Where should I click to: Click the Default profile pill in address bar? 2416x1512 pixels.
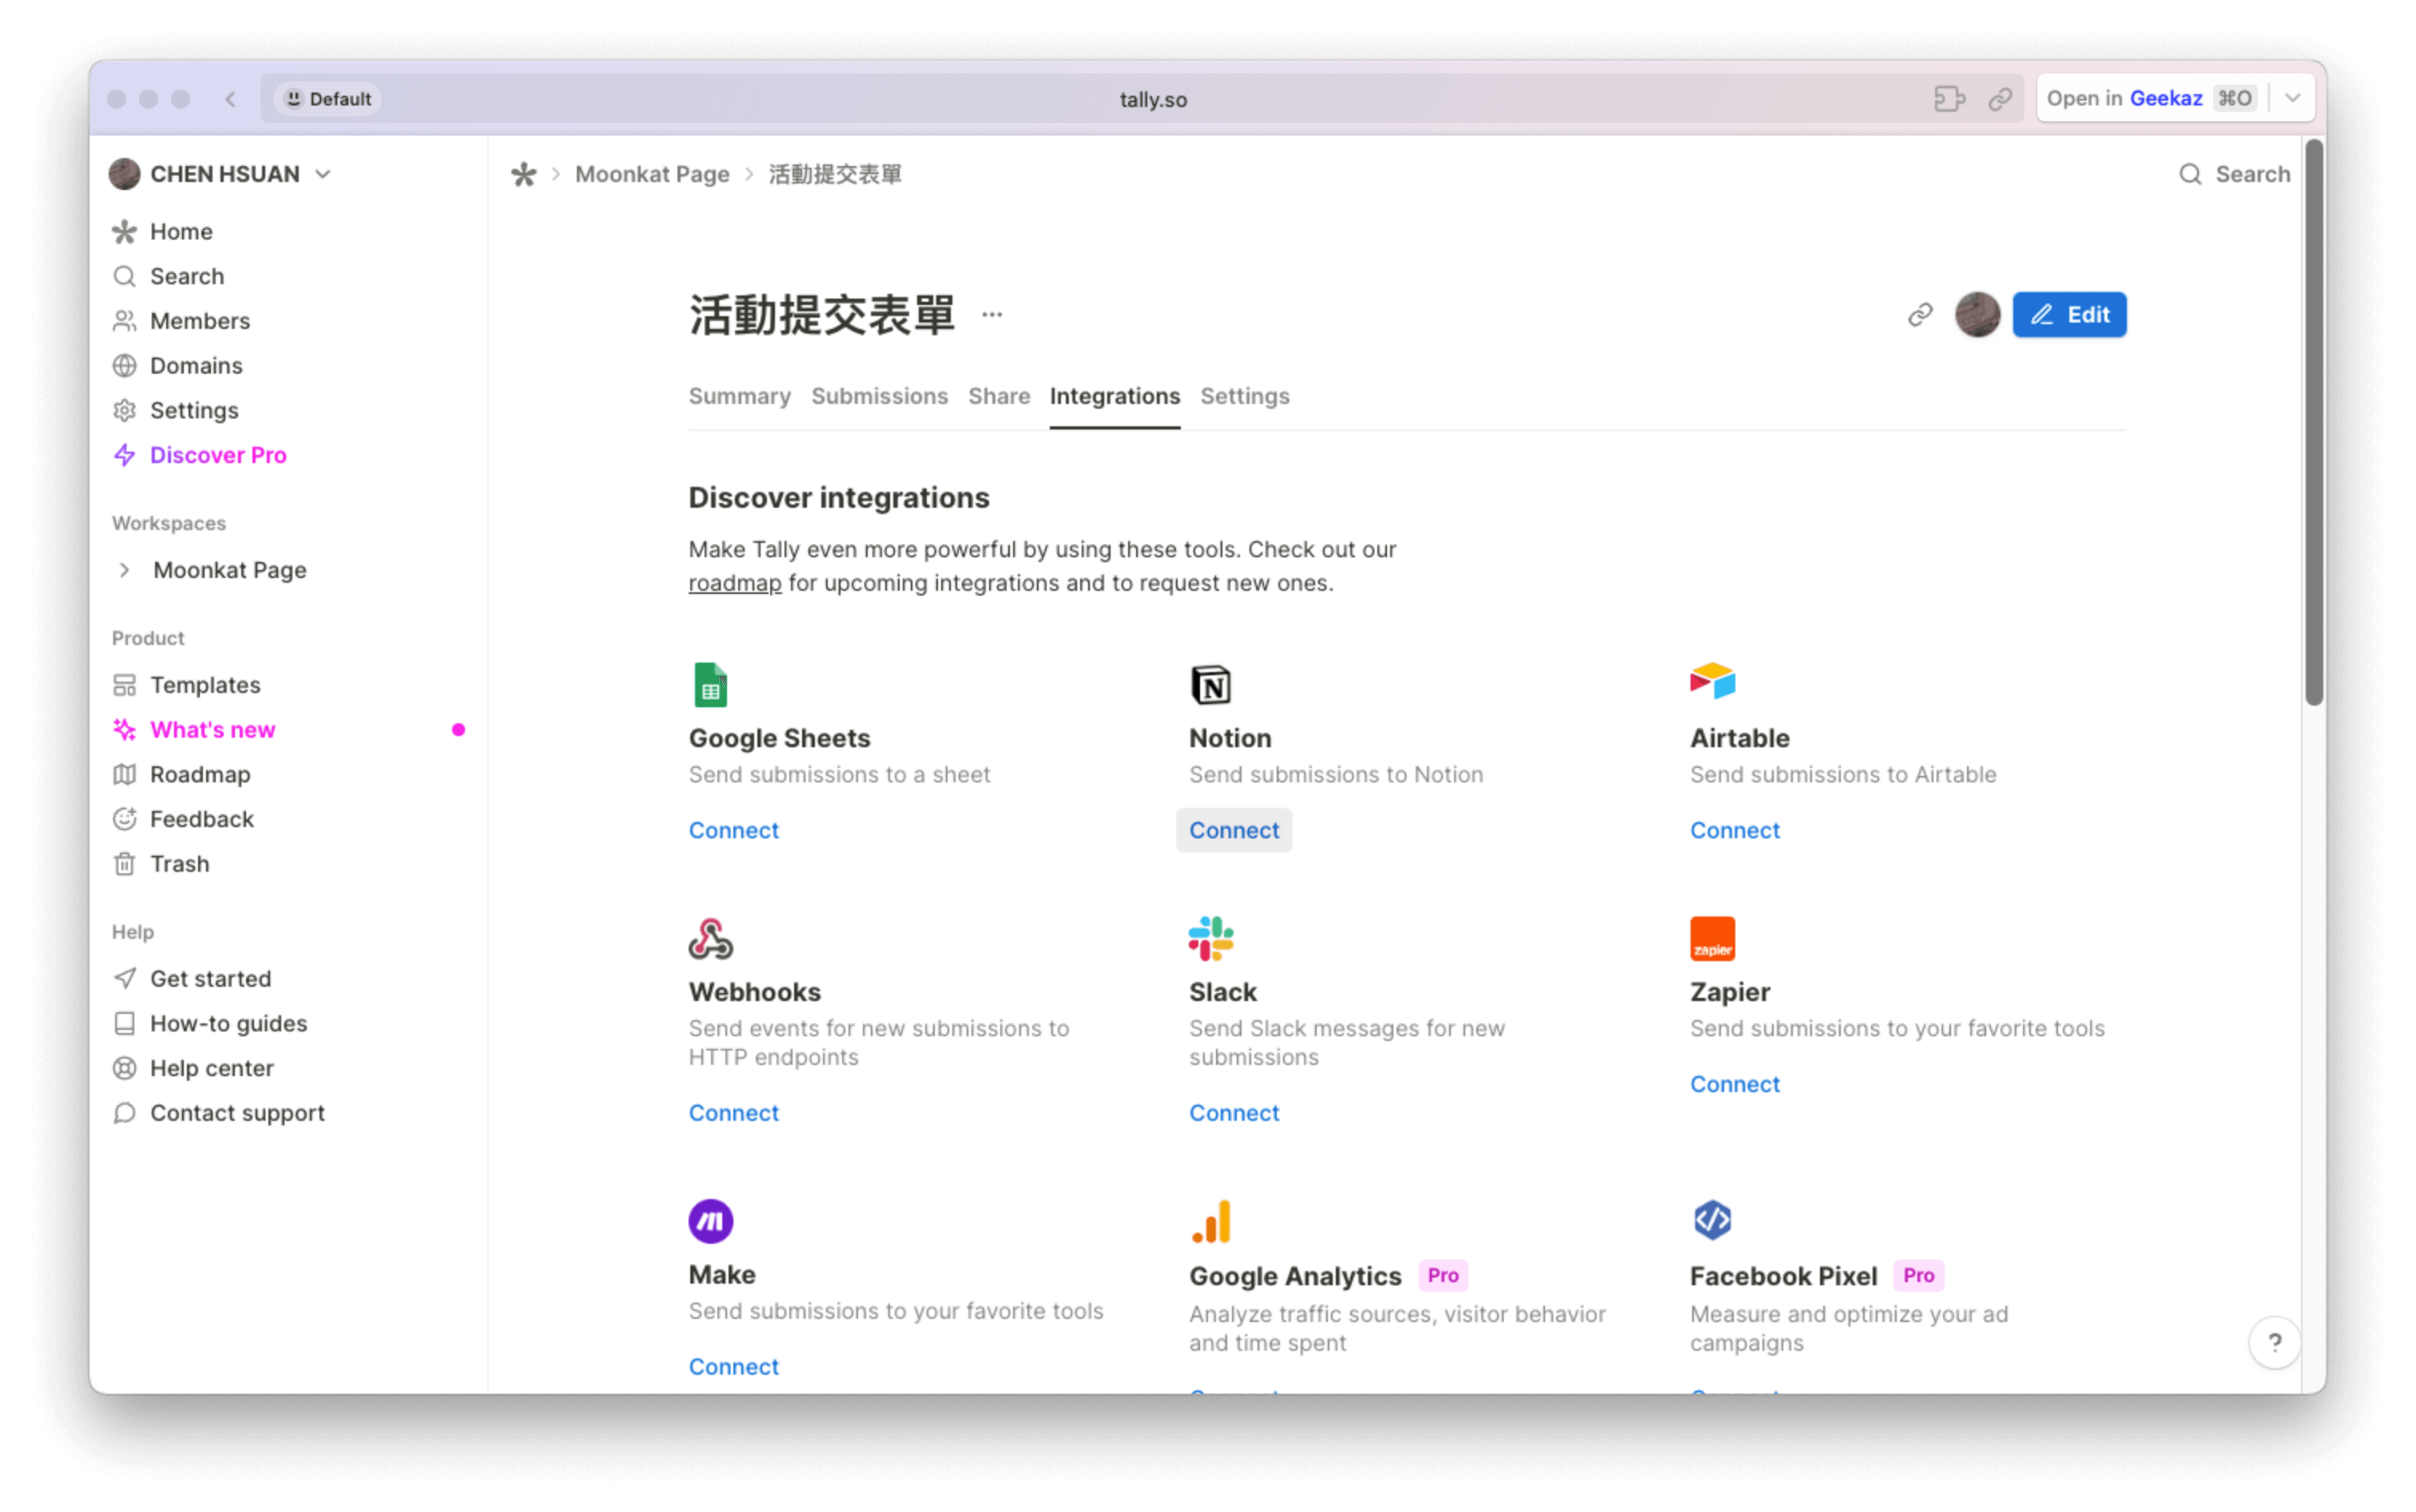[328, 98]
